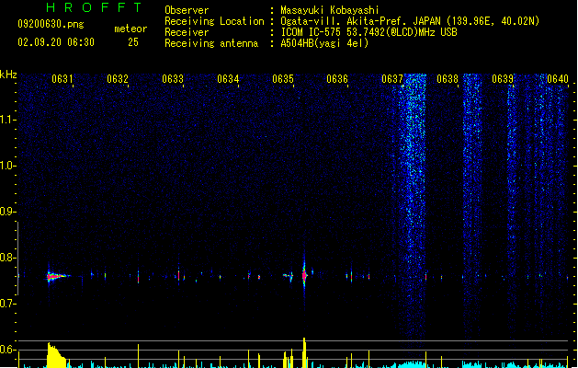The width and height of the screenshot is (578, 368).
Task: Click the 'Receiver' field label
Action: click(x=187, y=32)
